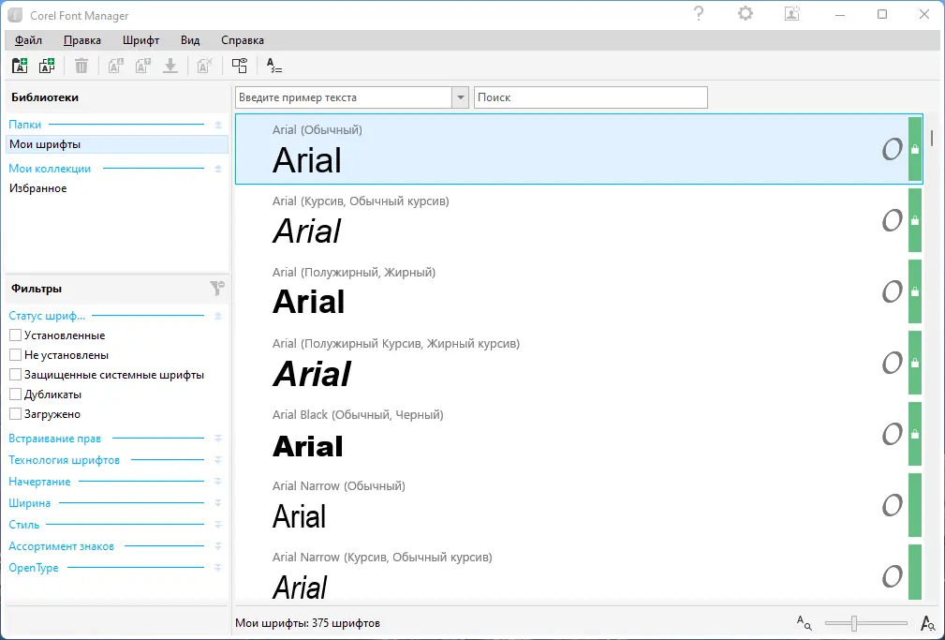Click the add collection toolbar icon
The width and height of the screenshot is (945, 640).
click(x=47, y=66)
